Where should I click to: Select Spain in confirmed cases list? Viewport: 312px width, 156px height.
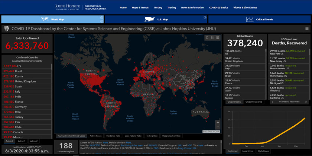coord(26,87)
